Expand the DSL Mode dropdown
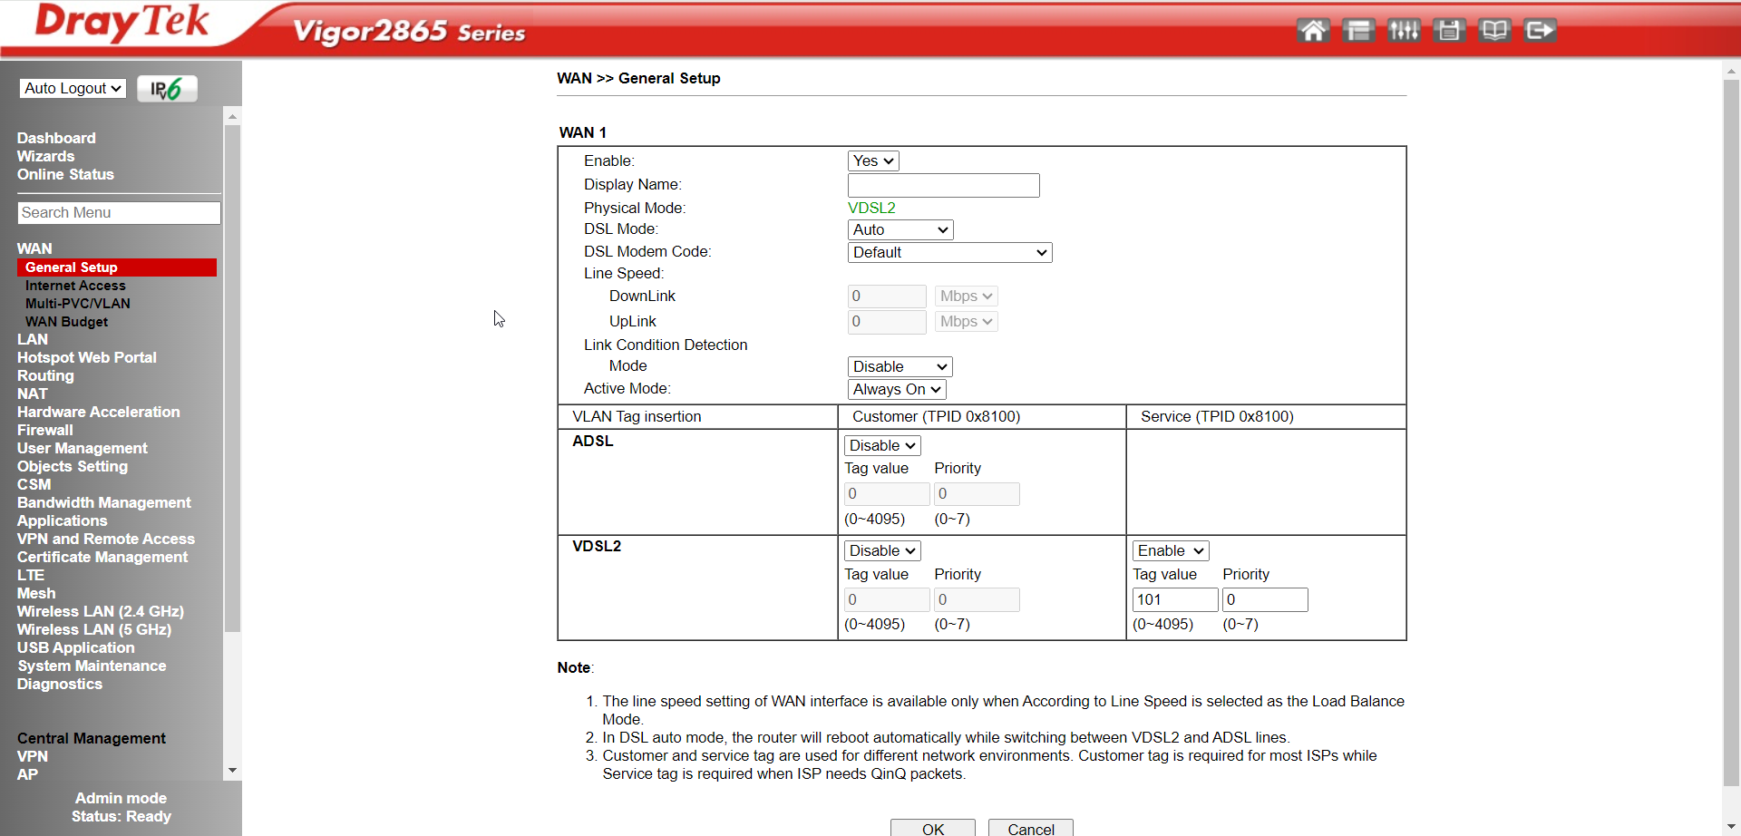This screenshot has height=836, width=1741. [x=900, y=230]
